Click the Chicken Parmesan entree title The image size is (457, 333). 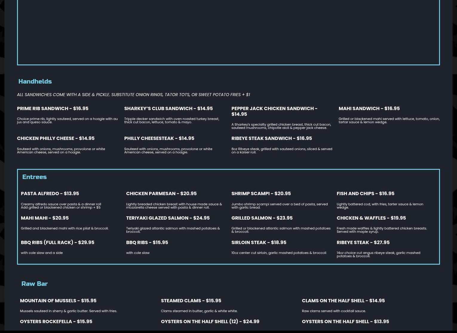pyautogui.click(x=161, y=194)
